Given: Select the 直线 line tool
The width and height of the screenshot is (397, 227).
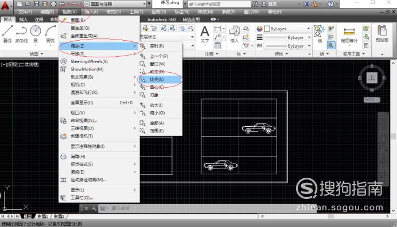Looking at the screenshot, I should (7, 34).
